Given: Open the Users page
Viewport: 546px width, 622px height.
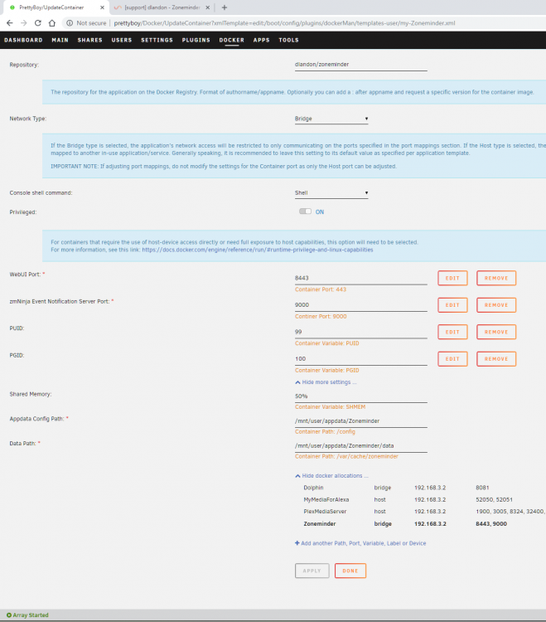Looking at the screenshot, I should [x=122, y=40].
